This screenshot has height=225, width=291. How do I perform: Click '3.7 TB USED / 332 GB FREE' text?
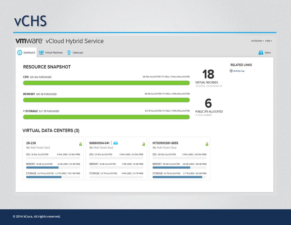tap(195, 173)
